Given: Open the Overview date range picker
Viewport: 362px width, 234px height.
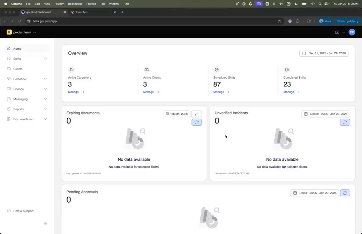Looking at the screenshot, I should point(324,53).
